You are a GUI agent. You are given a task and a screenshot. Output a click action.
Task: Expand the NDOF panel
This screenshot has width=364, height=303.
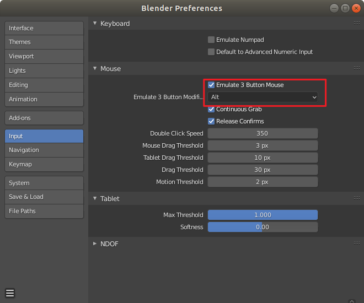(95, 244)
